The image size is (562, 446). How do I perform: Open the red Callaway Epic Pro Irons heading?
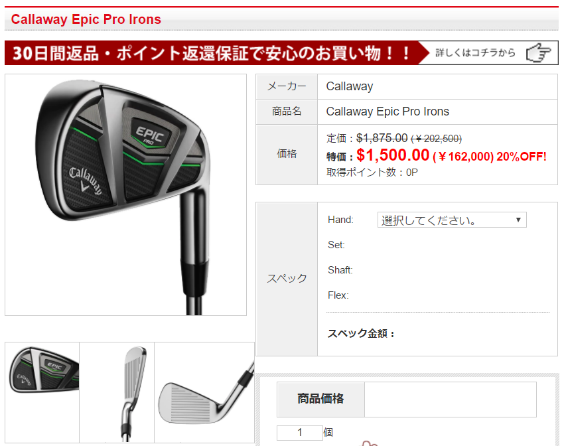tap(86, 19)
